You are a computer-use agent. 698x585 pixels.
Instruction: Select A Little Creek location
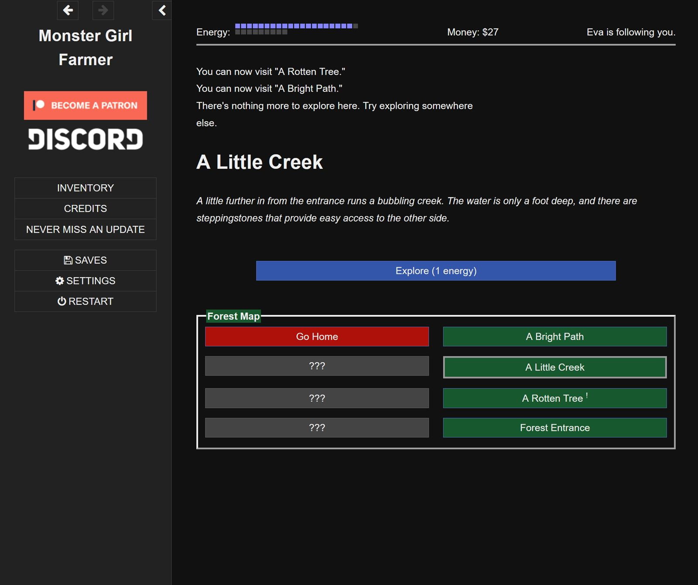coord(554,367)
